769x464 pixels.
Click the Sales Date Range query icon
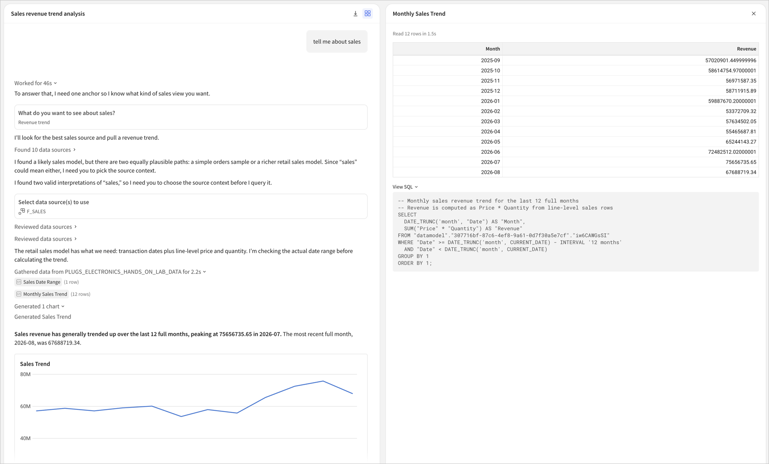click(x=19, y=282)
